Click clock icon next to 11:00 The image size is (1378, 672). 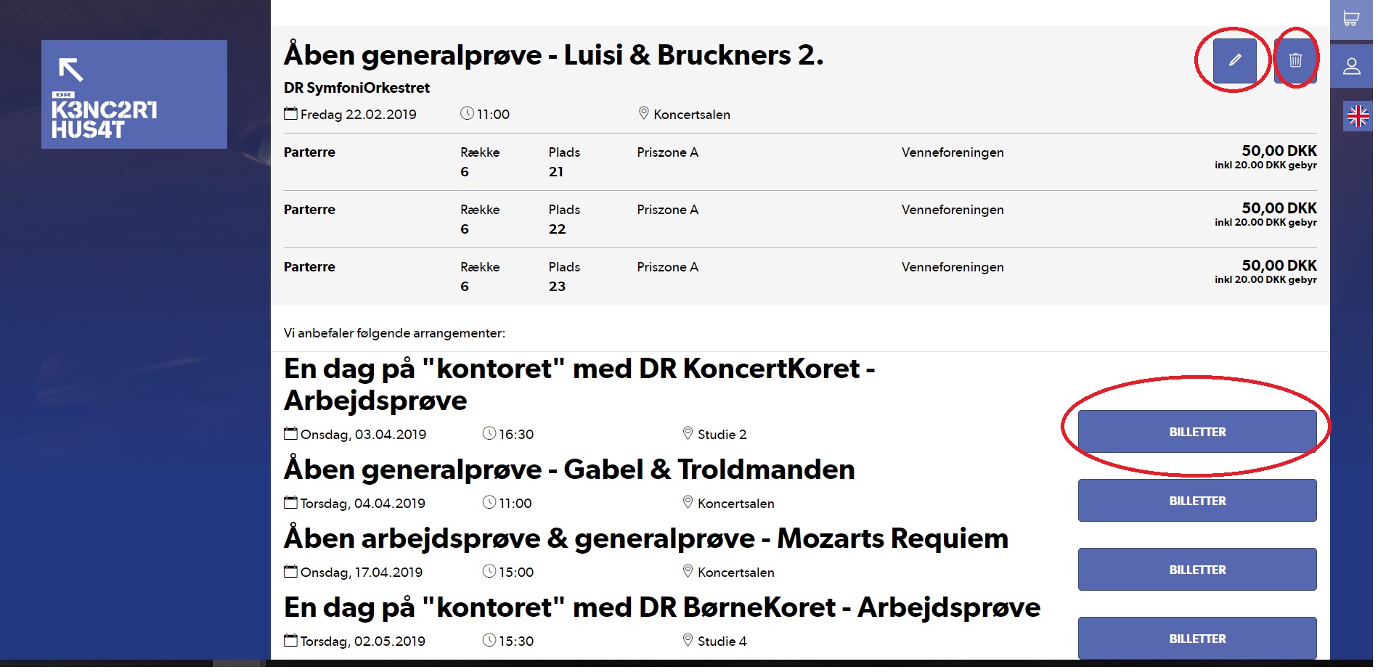click(467, 113)
